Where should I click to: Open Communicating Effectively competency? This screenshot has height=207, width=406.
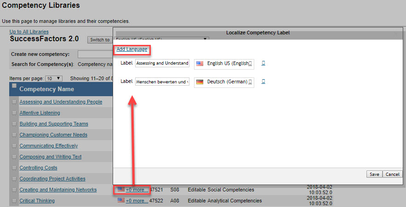49,146
